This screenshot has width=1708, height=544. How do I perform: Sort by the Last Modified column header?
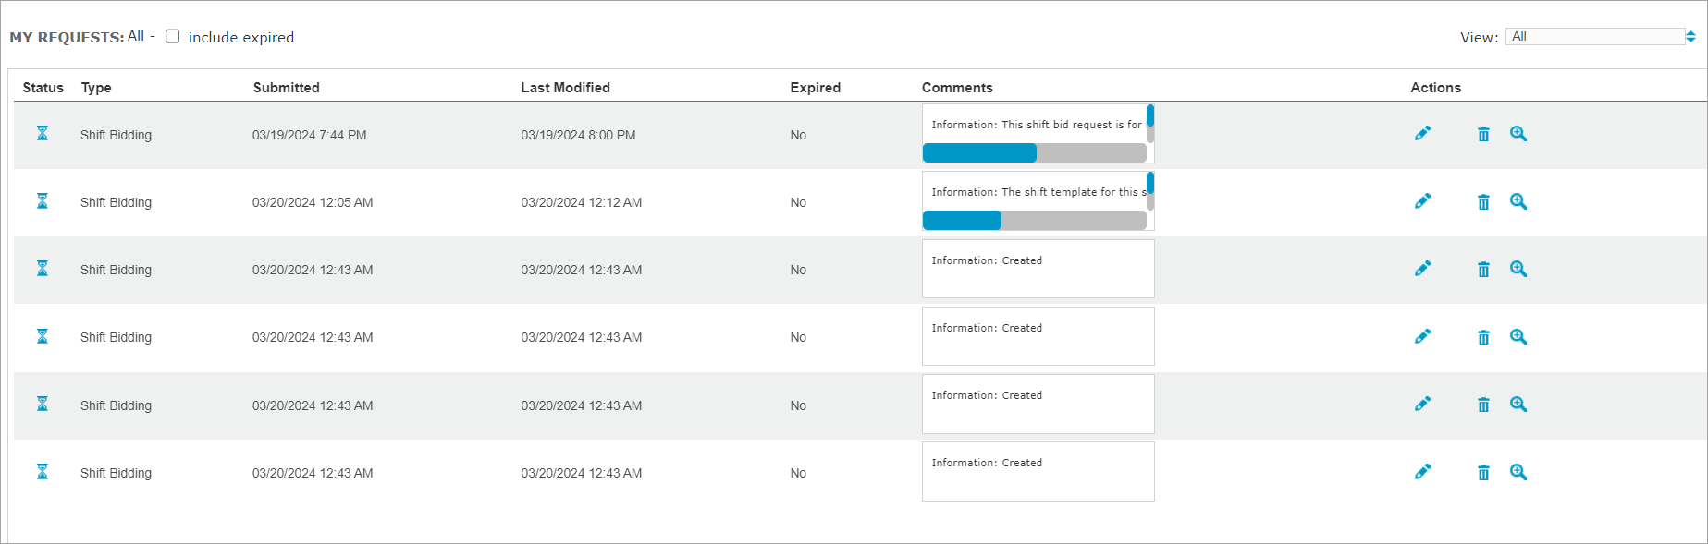tap(565, 88)
